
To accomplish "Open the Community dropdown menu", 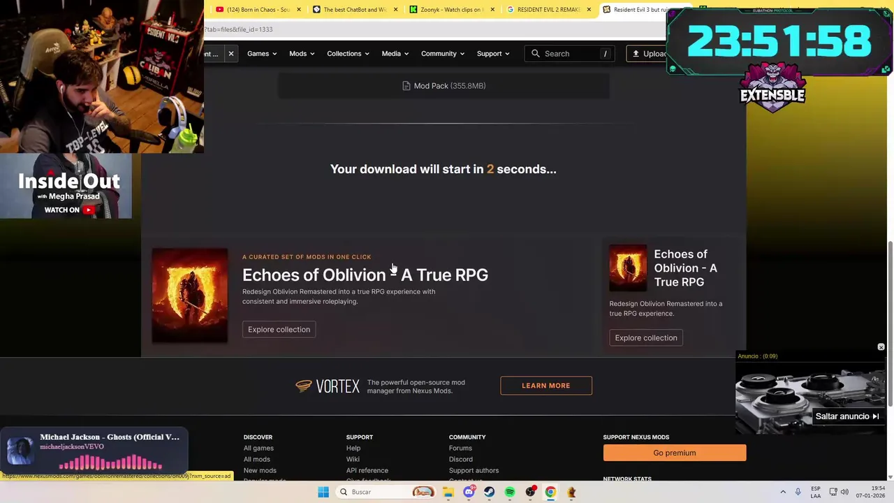I will click(x=443, y=54).
